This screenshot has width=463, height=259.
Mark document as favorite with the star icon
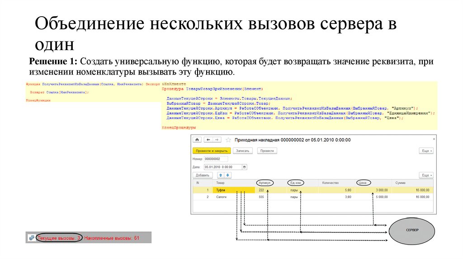(x=228, y=140)
